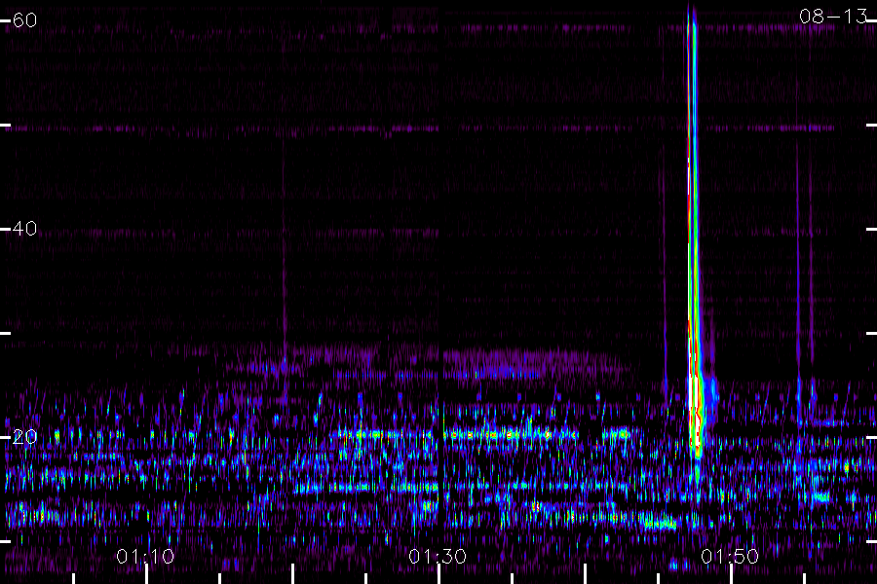877x584 pixels.
Task: Click the 01:30 time axis label
Action: pyautogui.click(x=438, y=556)
